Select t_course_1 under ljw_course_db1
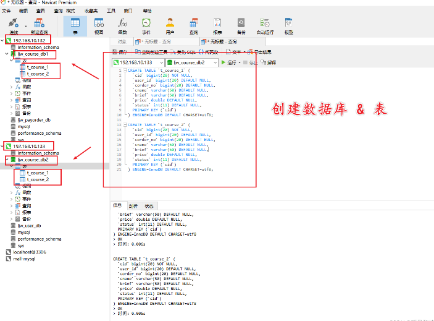The image size is (434, 321). (38, 67)
